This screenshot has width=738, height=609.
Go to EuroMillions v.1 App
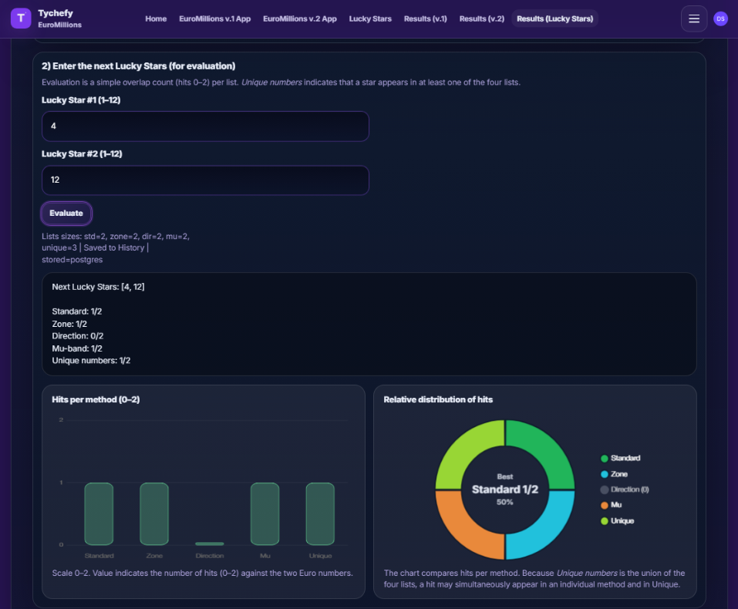[214, 19]
